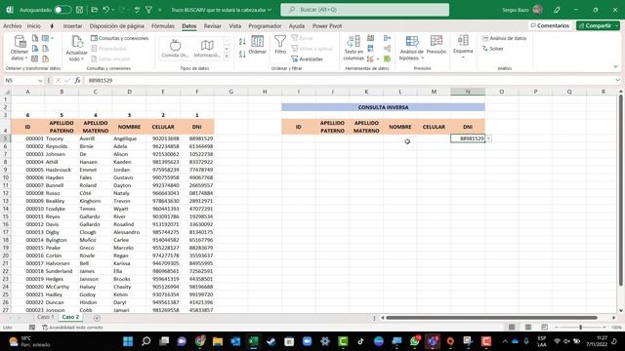Open the Revisar tab
The width and height of the screenshot is (625, 351).
tap(213, 26)
